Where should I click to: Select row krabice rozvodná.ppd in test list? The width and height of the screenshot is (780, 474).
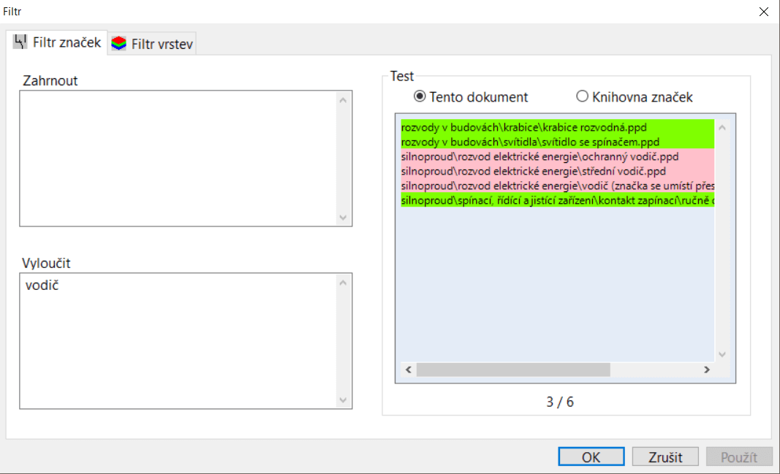(x=557, y=127)
